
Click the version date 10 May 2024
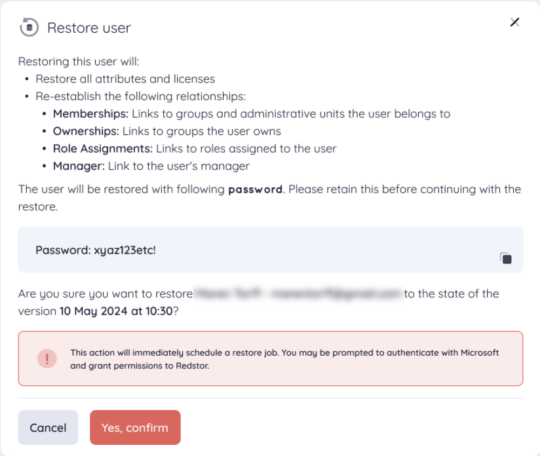coord(116,311)
